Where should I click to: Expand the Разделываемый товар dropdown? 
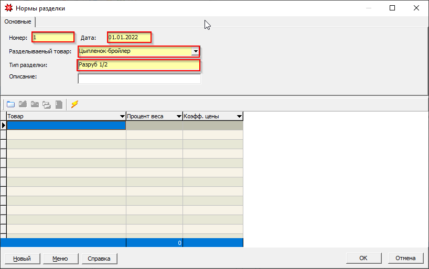click(x=195, y=51)
